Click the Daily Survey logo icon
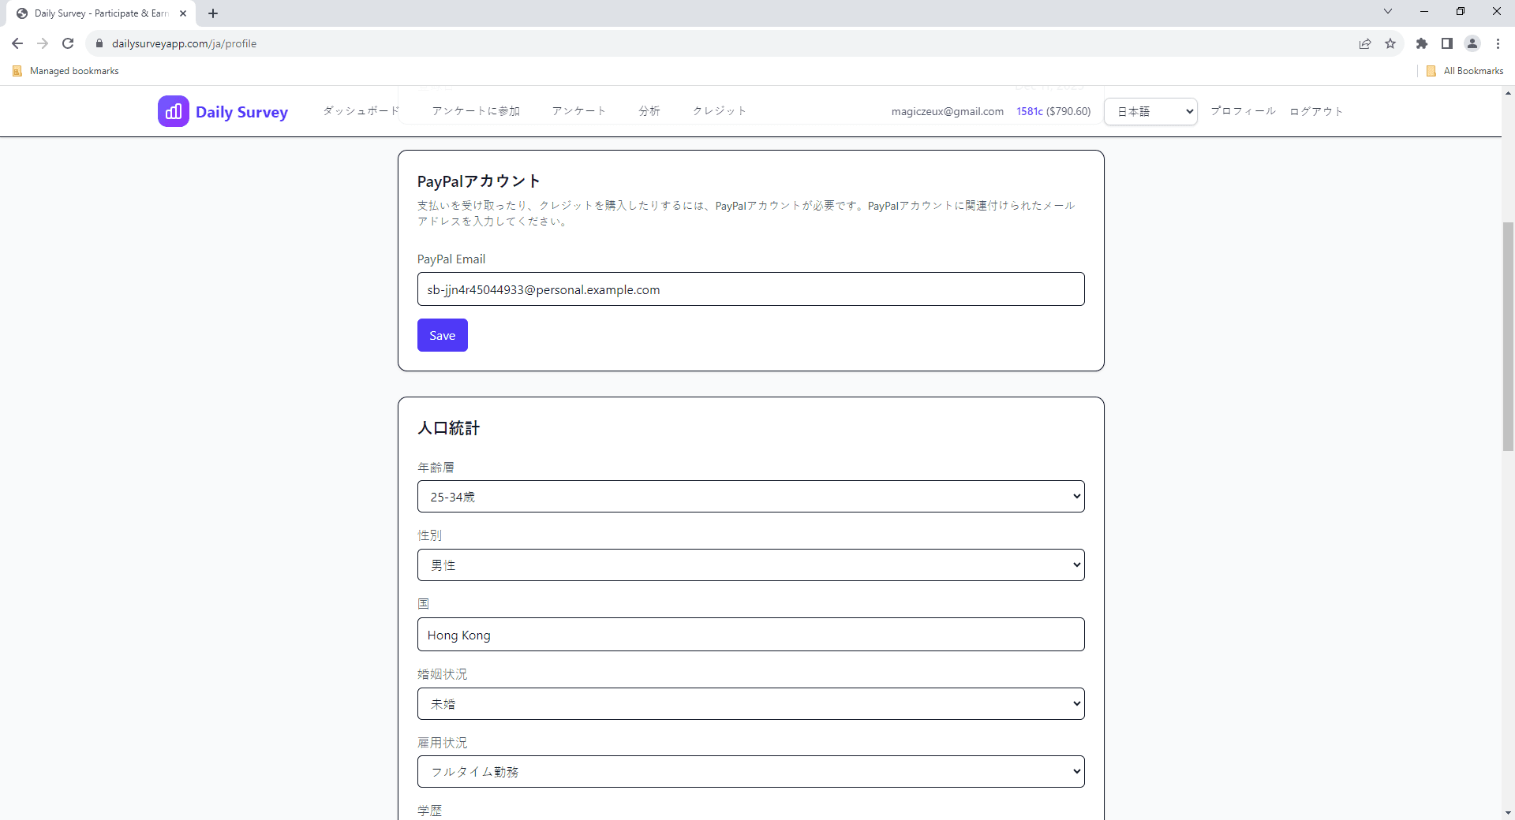1515x820 pixels. pos(174,111)
